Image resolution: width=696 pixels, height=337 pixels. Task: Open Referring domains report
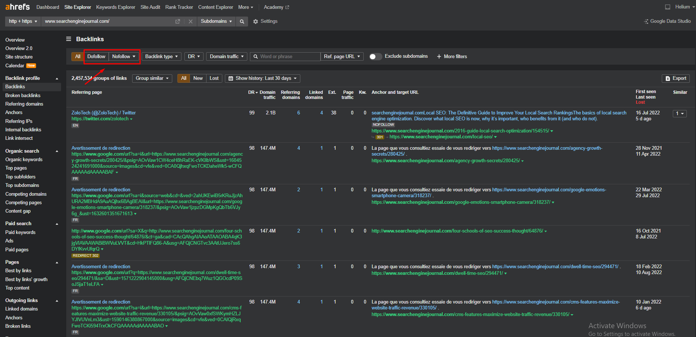point(24,104)
